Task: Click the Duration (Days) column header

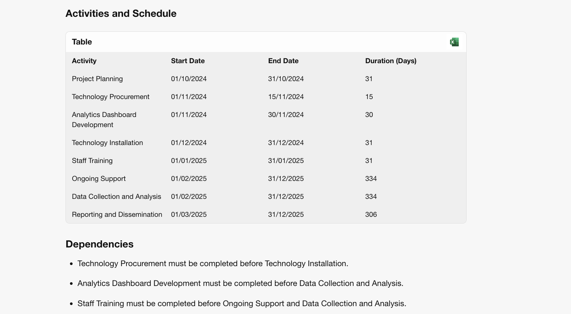Action: pyautogui.click(x=391, y=61)
